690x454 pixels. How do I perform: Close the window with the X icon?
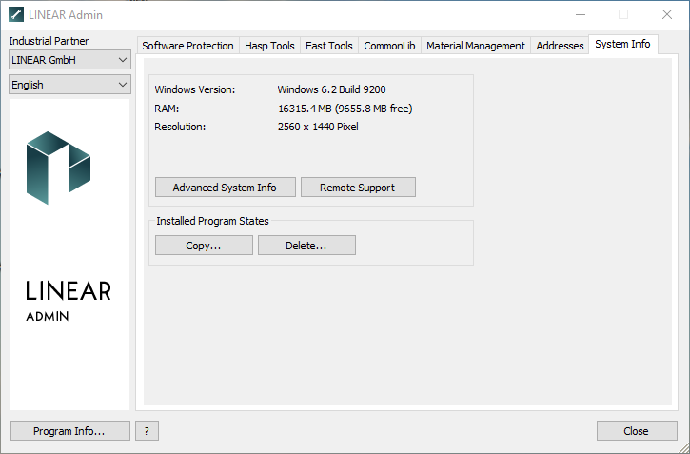pyautogui.click(x=667, y=14)
